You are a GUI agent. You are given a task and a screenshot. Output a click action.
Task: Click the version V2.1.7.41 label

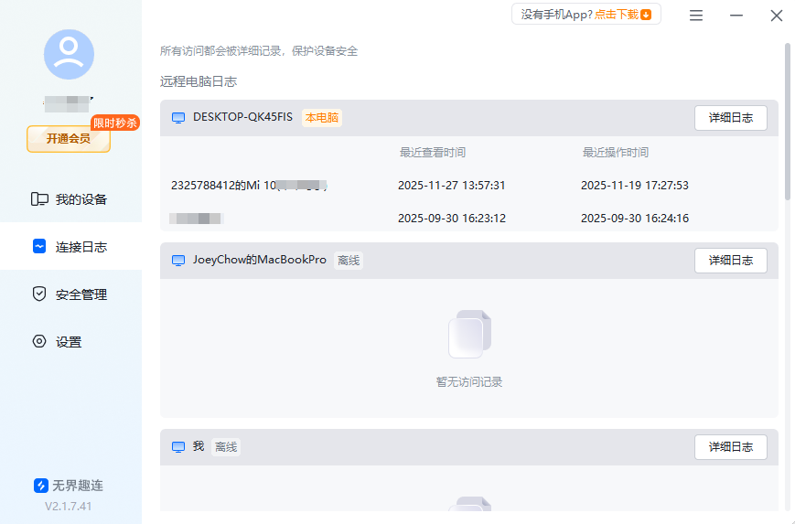(x=69, y=507)
